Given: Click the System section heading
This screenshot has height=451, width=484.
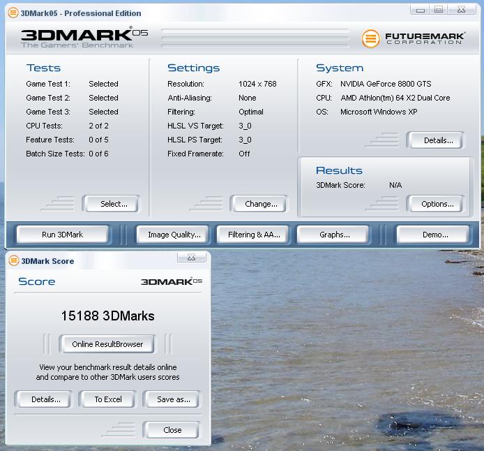Looking at the screenshot, I should 340,68.
